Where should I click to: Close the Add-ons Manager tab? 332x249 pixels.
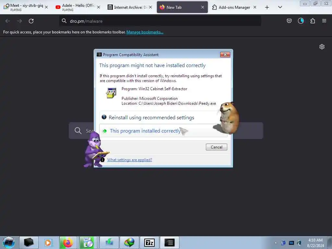pos(255,7)
